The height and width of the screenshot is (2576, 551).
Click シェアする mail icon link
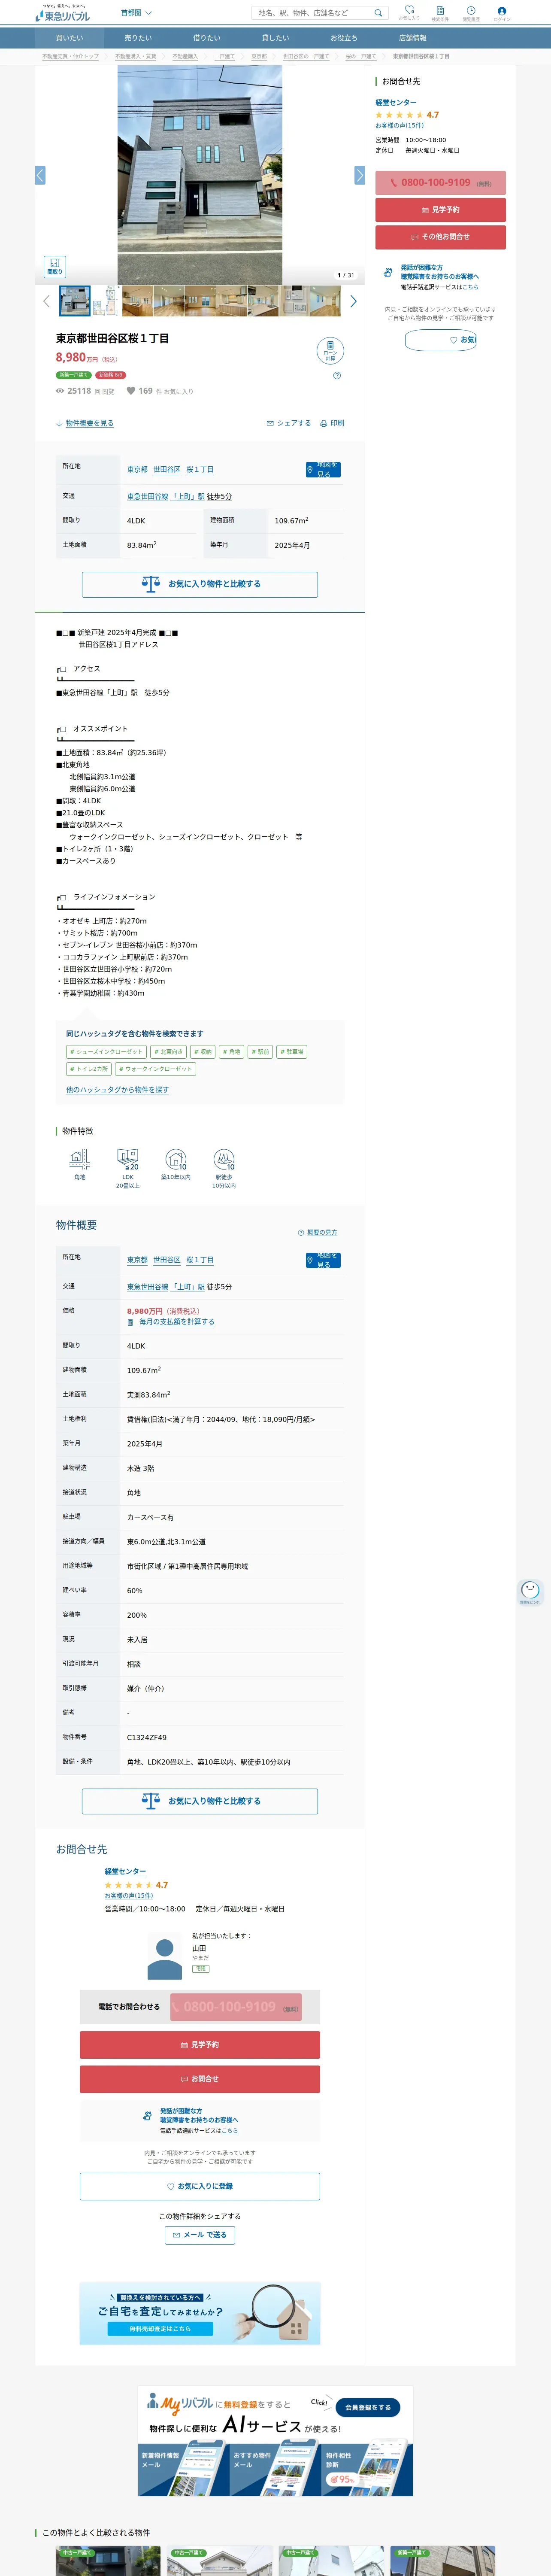289,423
